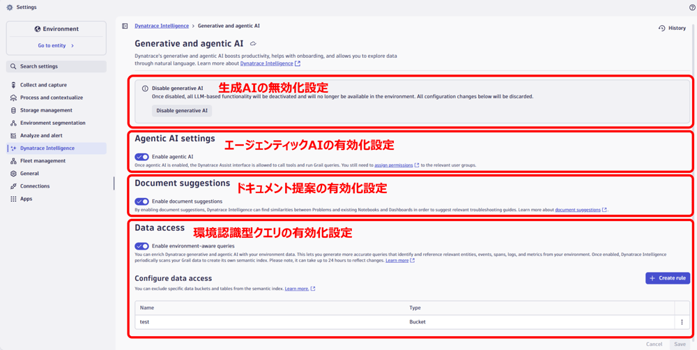Click the cloud icon beside the page title
The height and width of the screenshot is (350, 697).
(x=254, y=44)
